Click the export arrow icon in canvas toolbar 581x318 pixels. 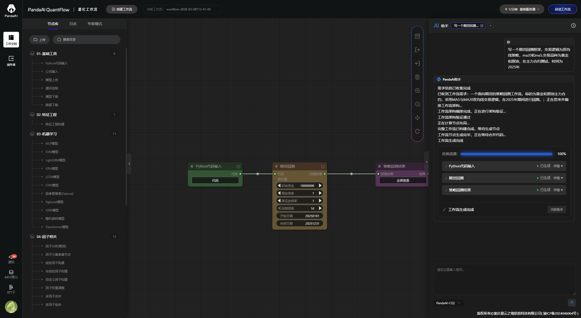[417, 50]
